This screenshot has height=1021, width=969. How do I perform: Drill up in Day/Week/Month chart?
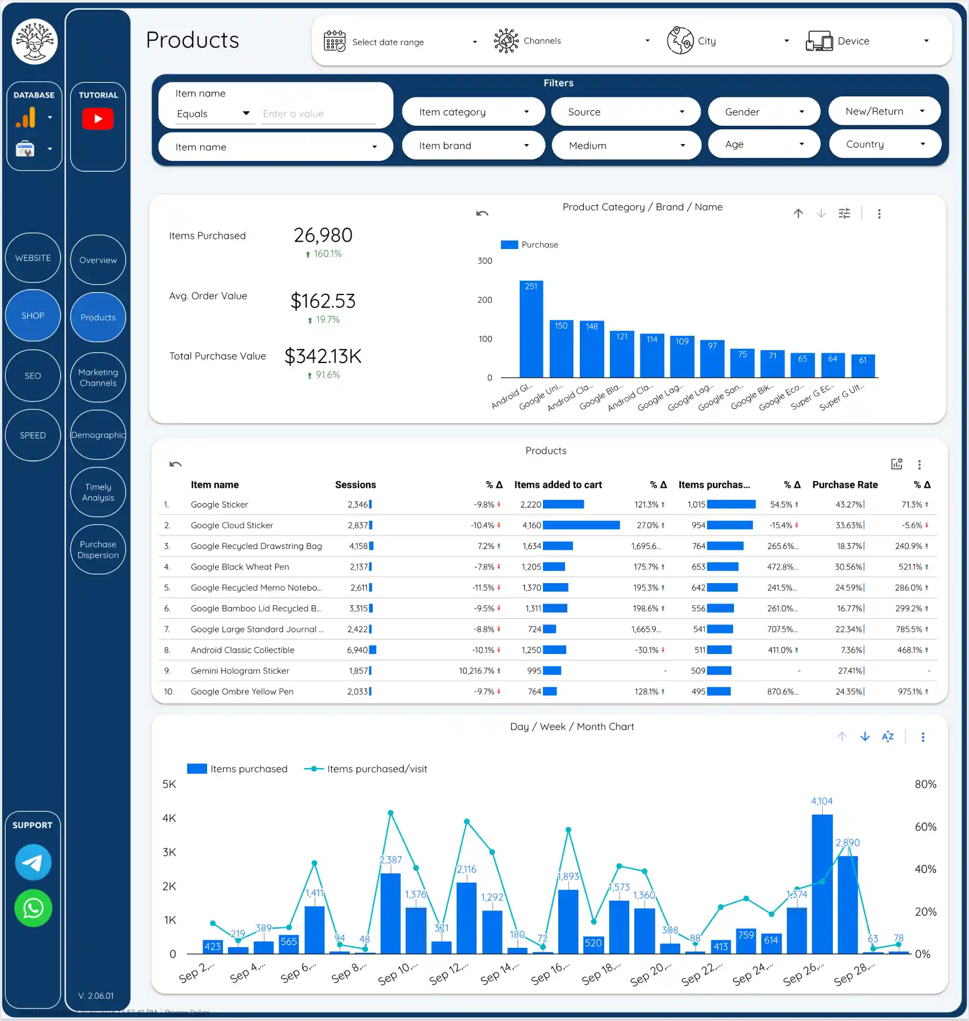pyautogui.click(x=842, y=736)
